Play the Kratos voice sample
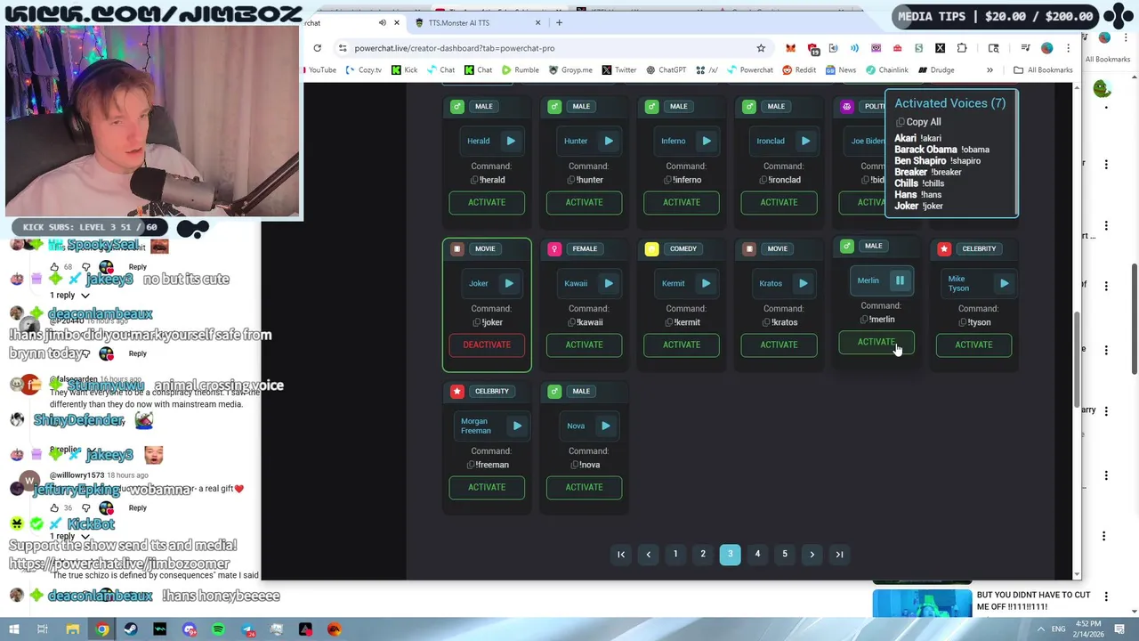The image size is (1139, 641). click(803, 283)
